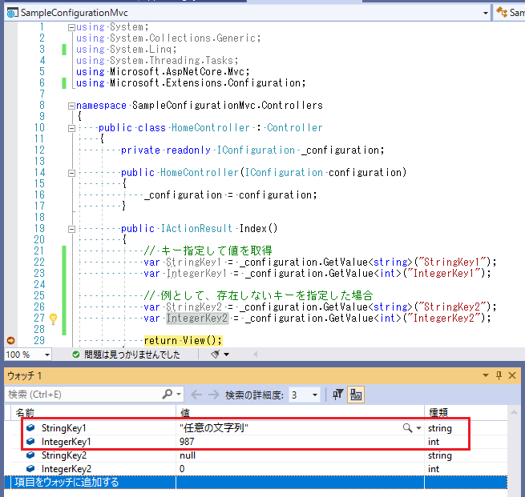Image resolution: width=525 pixels, height=497 pixels.
Task: Click the 項目をウォッチに追加する row
Action: 256,483
